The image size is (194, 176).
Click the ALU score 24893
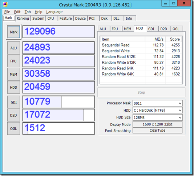click(58, 48)
